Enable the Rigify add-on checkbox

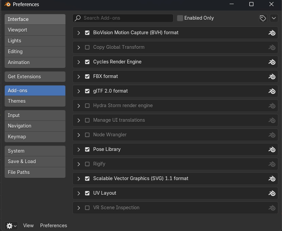[87, 164]
